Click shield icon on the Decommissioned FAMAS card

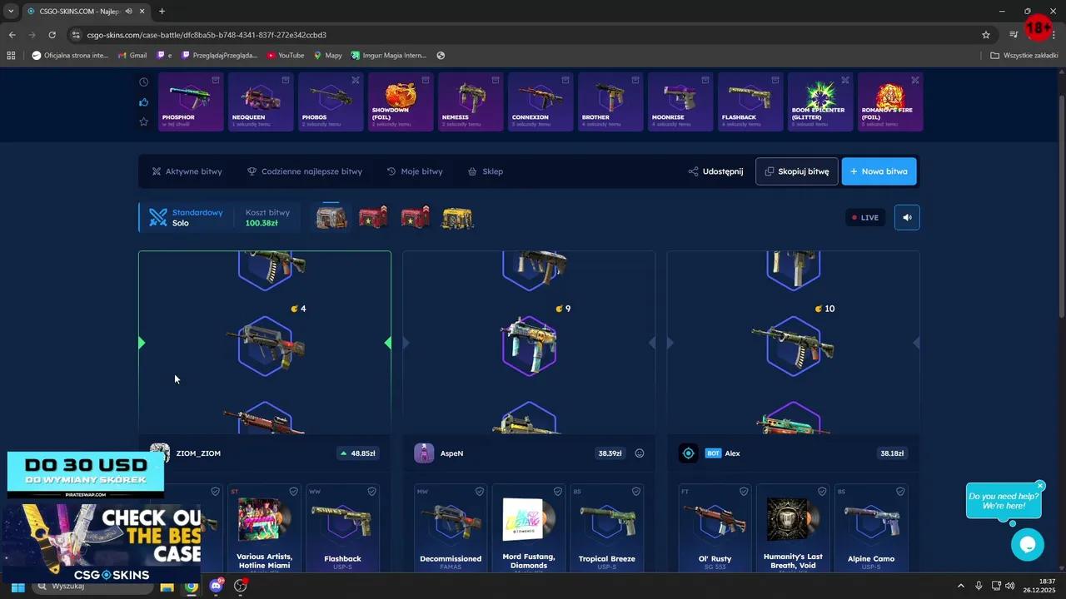click(480, 492)
